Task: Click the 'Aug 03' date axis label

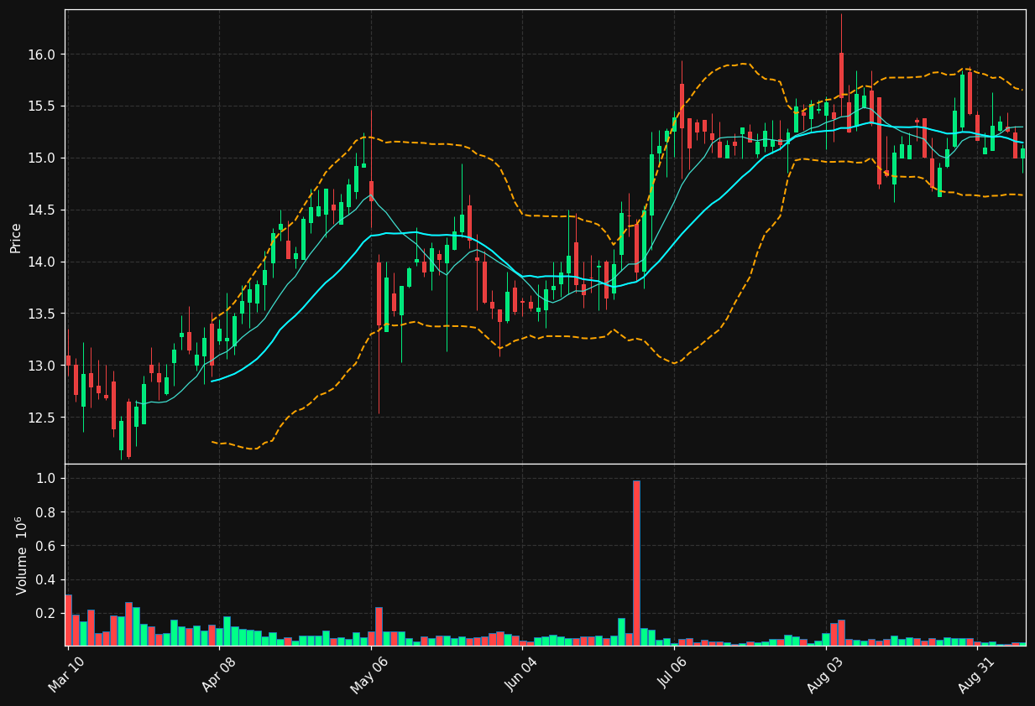Action: 824,675
